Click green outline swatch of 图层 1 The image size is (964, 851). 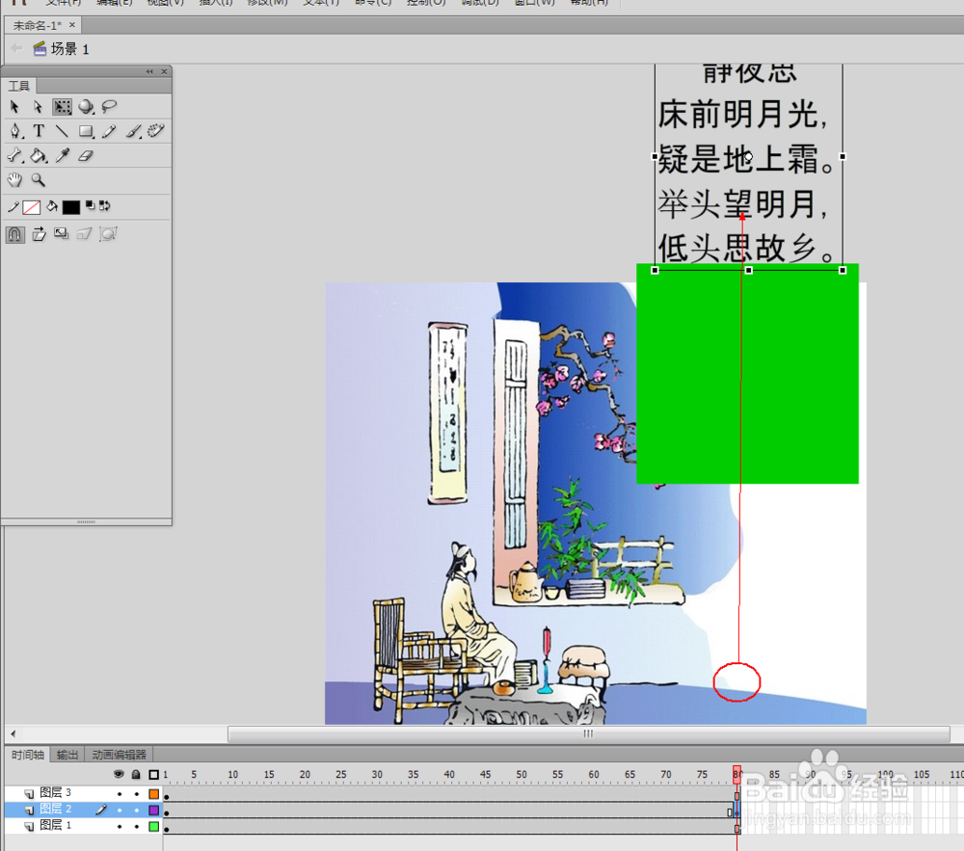click(x=153, y=826)
